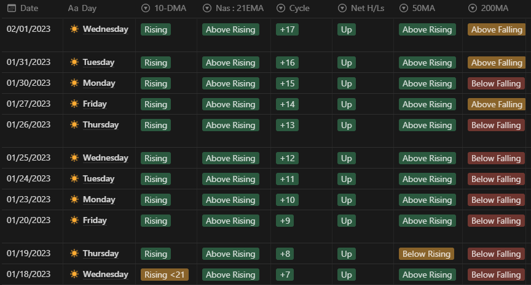Image resolution: width=531 pixels, height=285 pixels.
Task: Select the +8 Cycle tag
Action: [285, 254]
